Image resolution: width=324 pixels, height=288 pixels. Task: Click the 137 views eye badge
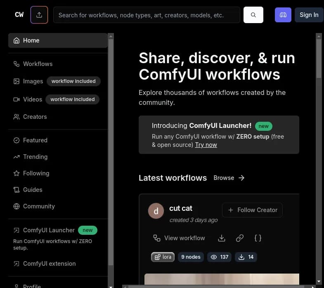pos(219,257)
